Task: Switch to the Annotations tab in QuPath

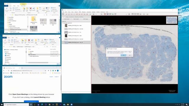Action: pos(71,17)
